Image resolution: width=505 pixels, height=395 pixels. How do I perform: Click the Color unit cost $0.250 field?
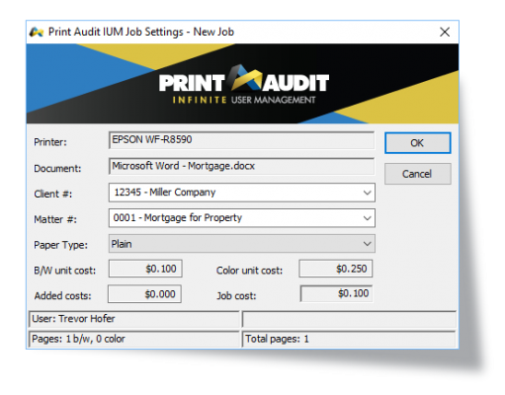pyautogui.click(x=336, y=269)
